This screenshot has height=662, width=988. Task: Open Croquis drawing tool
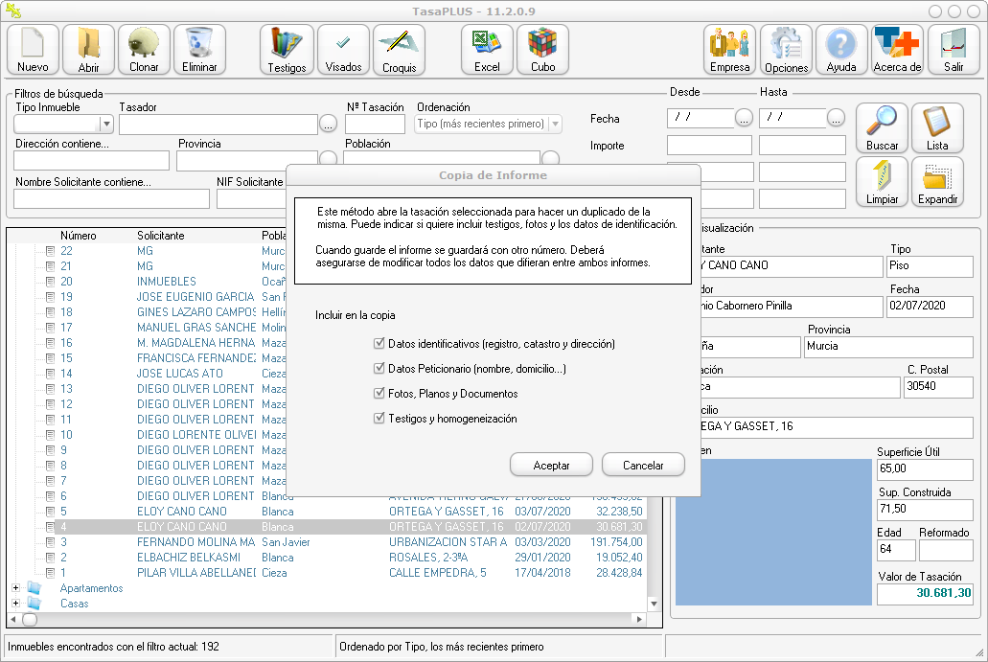(399, 49)
